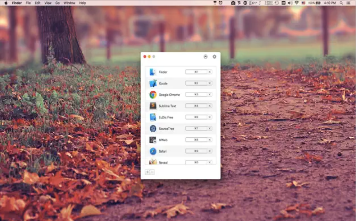
Task: Select the Safari compass icon
Action: pos(153,151)
